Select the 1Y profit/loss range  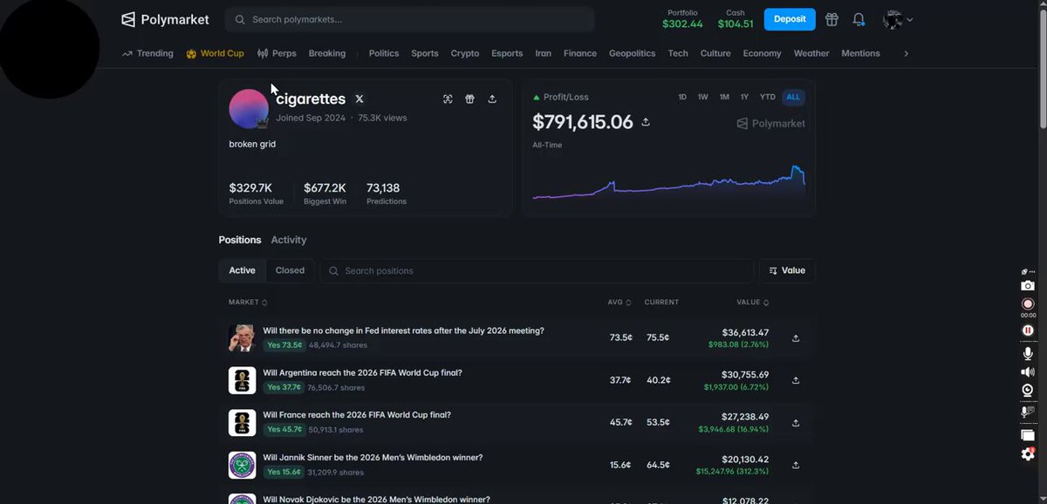[x=744, y=98]
